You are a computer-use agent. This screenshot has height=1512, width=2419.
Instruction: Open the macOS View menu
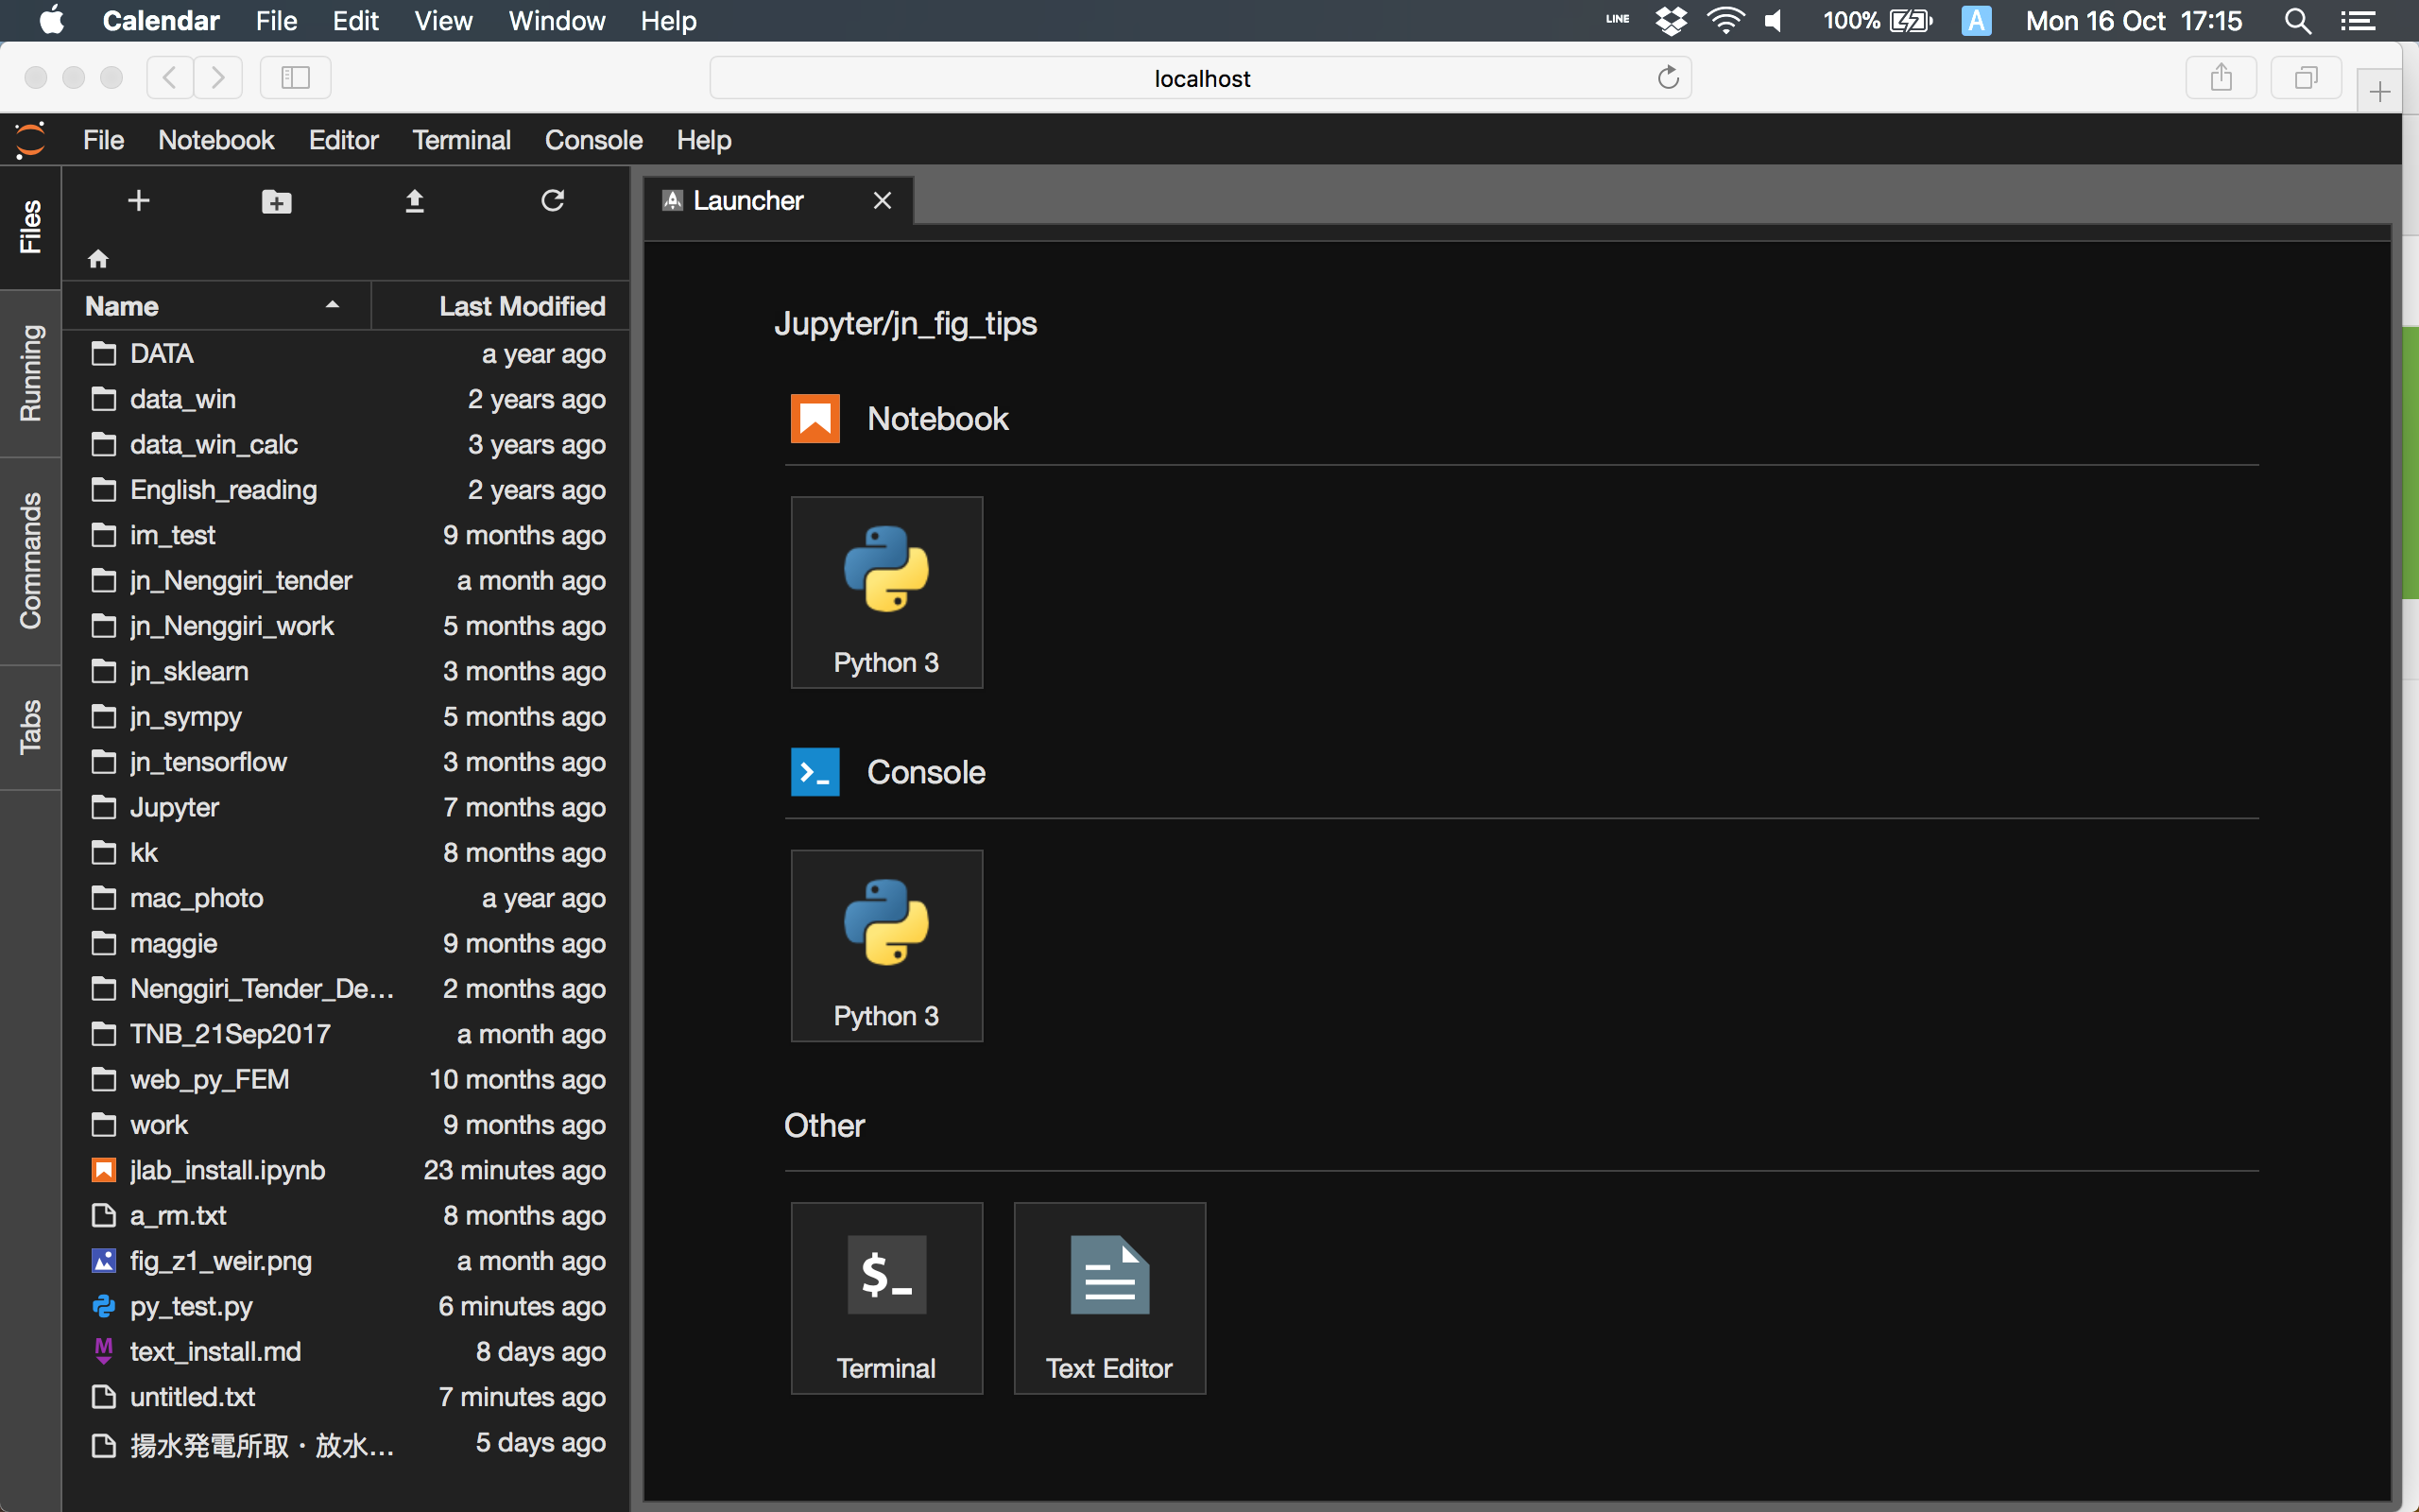[x=443, y=20]
